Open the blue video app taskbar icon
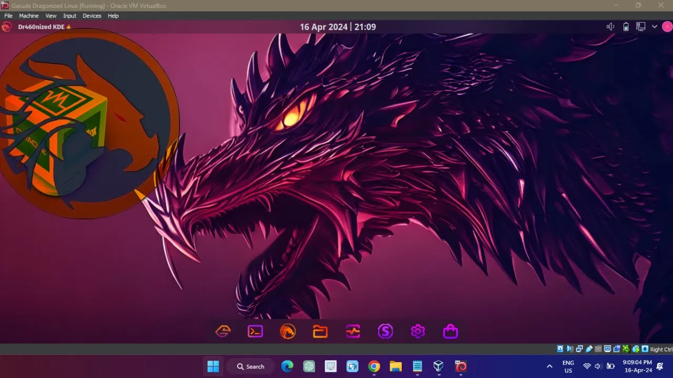Image resolution: width=673 pixels, height=378 pixels. tap(352, 366)
